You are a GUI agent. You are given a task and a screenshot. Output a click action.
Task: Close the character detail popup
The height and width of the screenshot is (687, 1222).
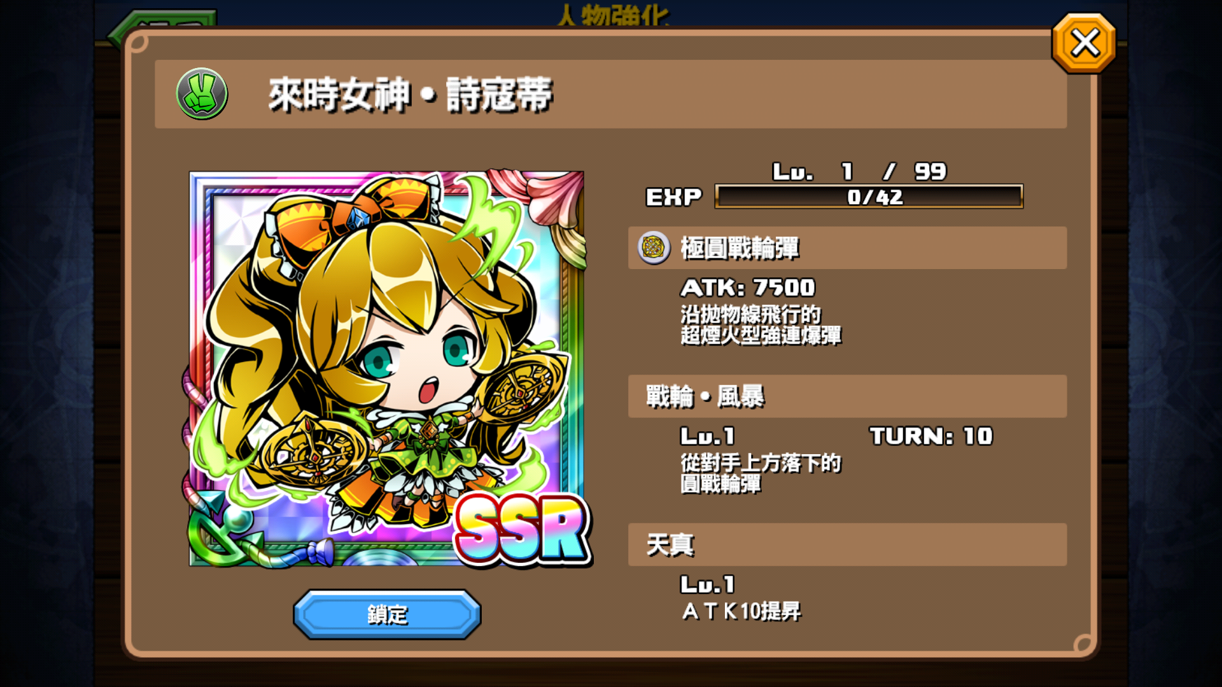tap(1084, 43)
